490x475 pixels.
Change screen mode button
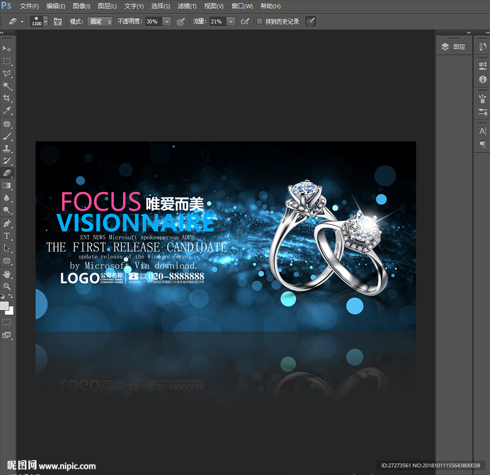point(7,335)
